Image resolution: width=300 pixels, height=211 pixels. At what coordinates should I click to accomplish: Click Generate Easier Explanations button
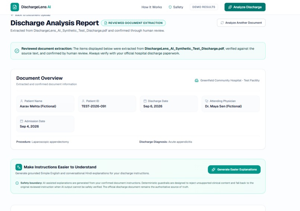click(234, 169)
